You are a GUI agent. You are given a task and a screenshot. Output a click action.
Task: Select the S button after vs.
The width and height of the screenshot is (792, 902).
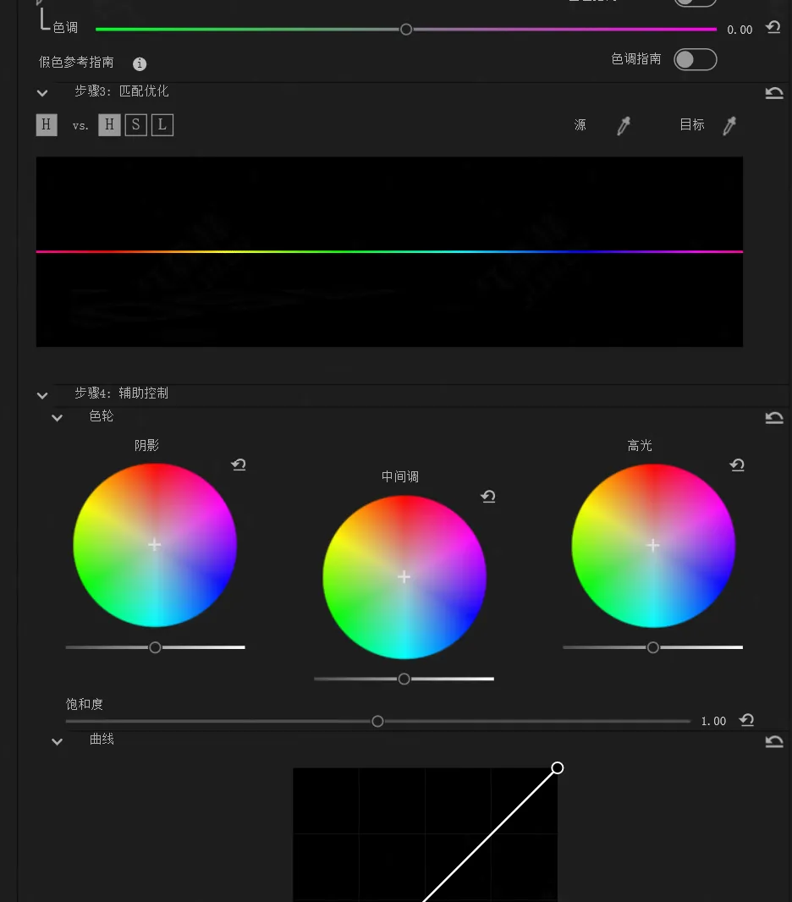point(135,125)
